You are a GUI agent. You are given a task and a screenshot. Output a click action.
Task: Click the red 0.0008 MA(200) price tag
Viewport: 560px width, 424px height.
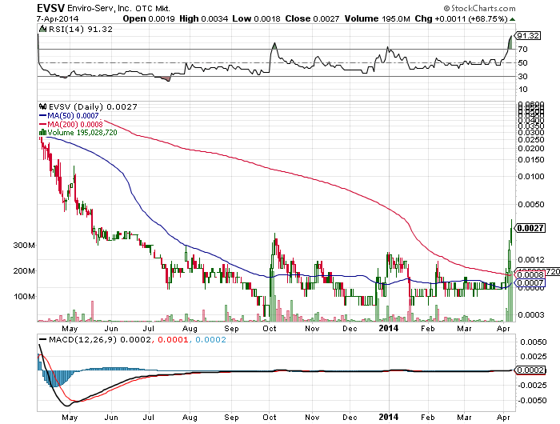[531, 274]
